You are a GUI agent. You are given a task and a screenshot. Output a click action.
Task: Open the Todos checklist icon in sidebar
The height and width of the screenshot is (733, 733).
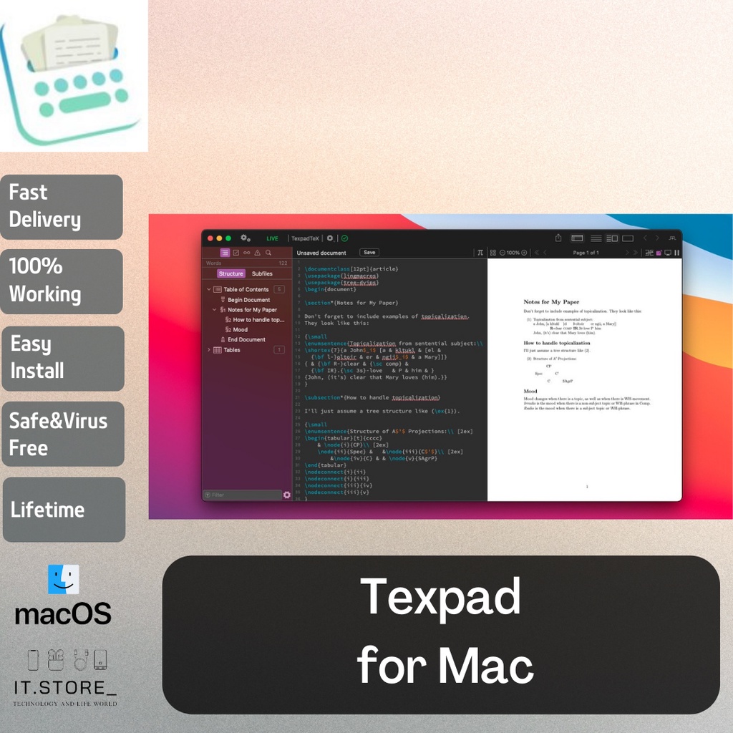(236, 252)
